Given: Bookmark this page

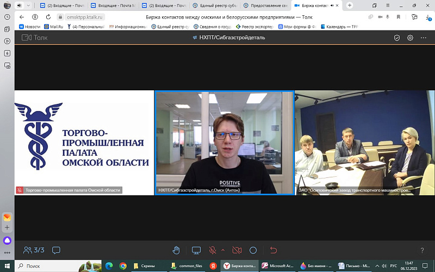Looking at the screenshot, I should [x=399, y=17].
